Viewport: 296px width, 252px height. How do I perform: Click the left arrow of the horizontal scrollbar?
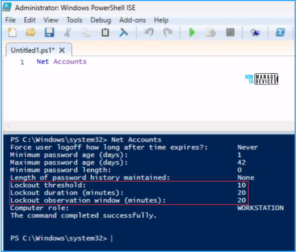click(x=8, y=126)
